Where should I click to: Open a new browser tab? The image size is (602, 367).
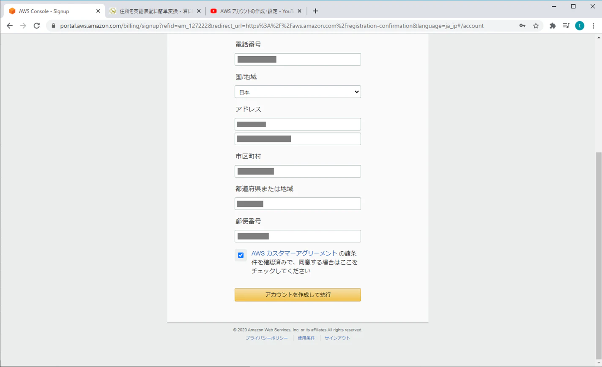point(315,11)
